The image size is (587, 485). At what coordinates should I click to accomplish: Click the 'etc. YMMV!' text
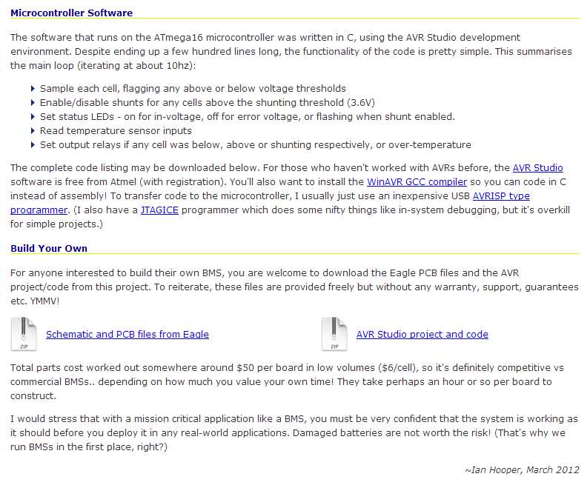coord(35,301)
